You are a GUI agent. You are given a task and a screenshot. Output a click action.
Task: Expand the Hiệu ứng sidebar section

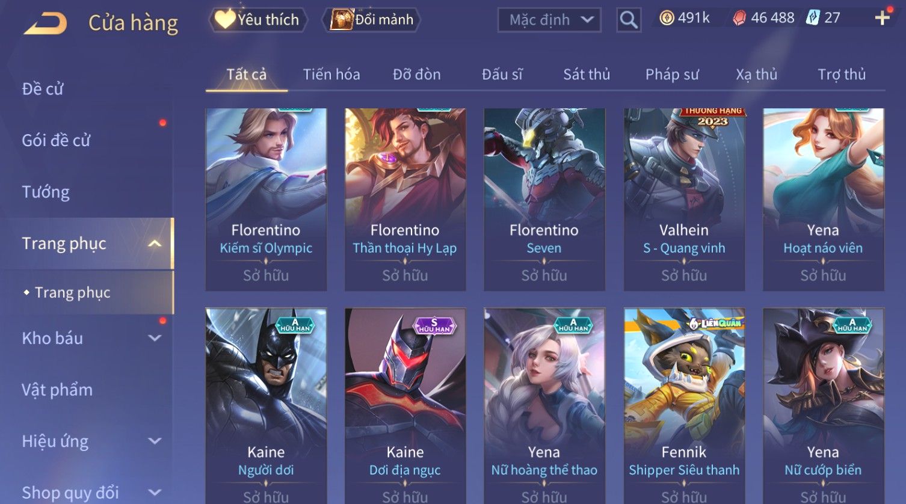(x=155, y=441)
